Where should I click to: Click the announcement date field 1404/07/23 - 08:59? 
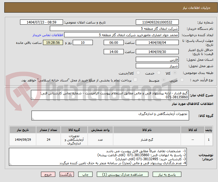(x=42, y=22)
